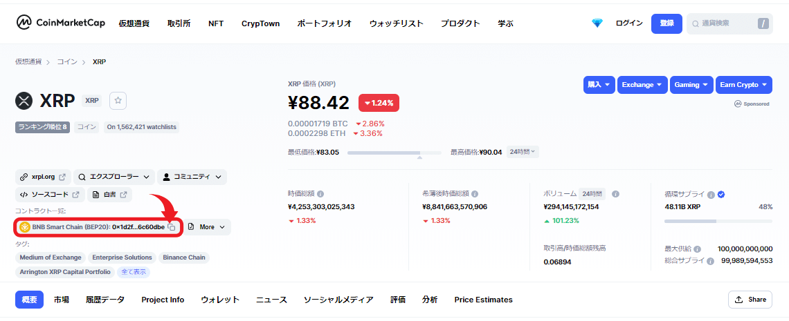Copy the BEP20 contract address

[172, 227]
